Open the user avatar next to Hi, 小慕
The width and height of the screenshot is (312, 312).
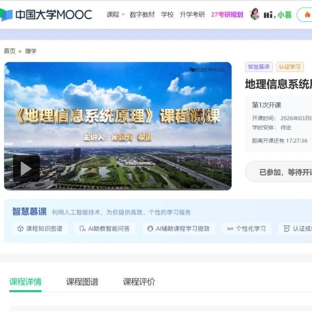[x=255, y=14]
